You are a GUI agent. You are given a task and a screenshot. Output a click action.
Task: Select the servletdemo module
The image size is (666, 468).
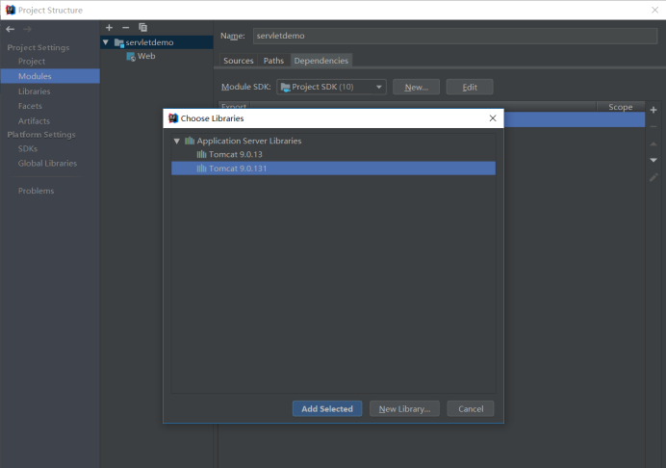point(157,42)
